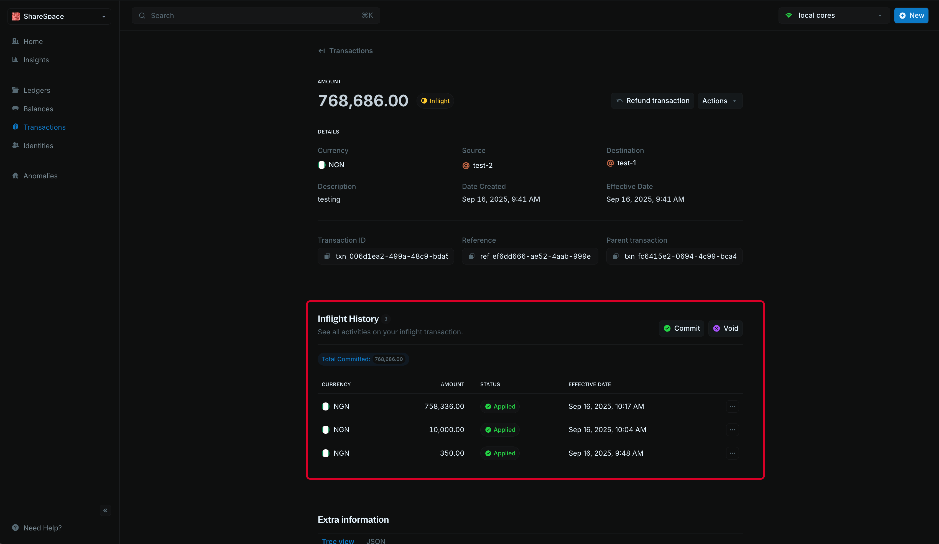Open the Identities section
Screen dimensions: 939x544
38,146
